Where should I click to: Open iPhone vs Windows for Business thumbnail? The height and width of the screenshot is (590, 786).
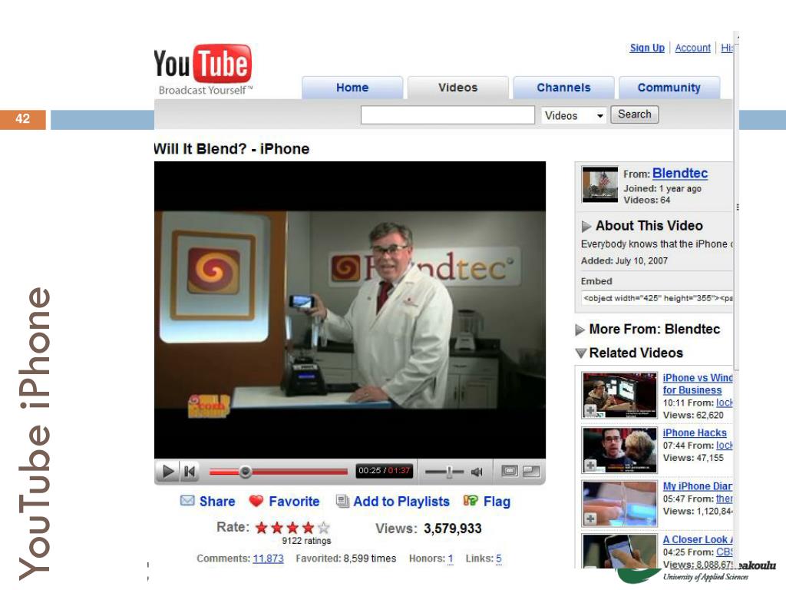point(619,396)
